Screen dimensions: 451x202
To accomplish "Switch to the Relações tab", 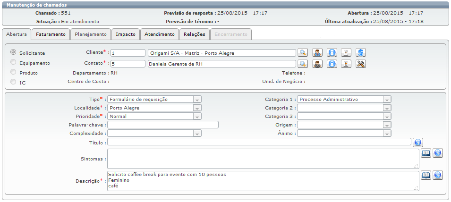I will 195,34.
